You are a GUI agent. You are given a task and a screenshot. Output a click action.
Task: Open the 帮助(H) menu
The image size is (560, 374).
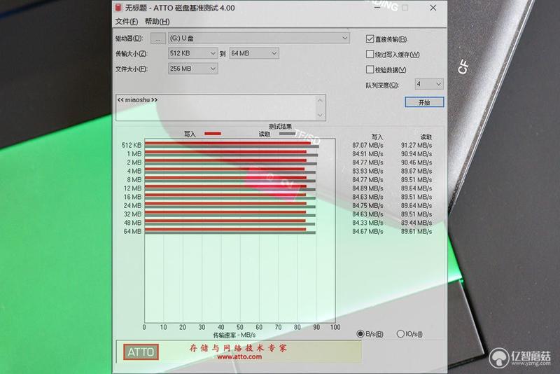pos(157,22)
